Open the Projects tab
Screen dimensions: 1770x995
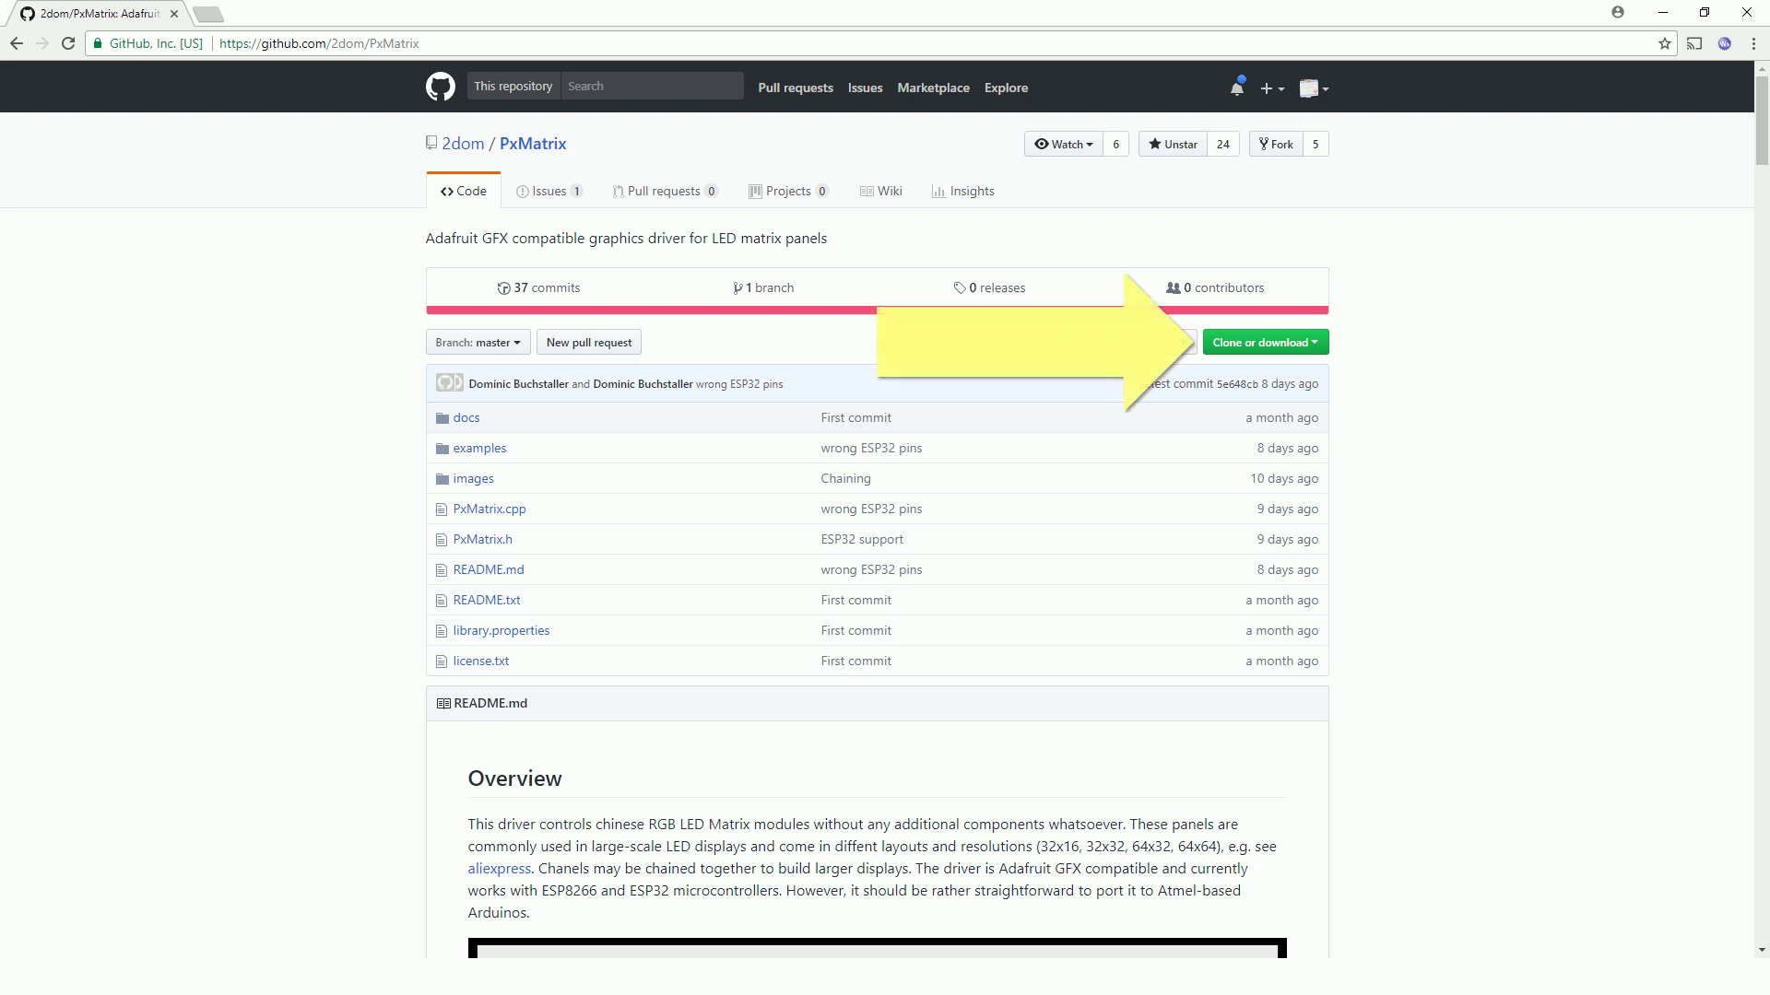[788, 192]
